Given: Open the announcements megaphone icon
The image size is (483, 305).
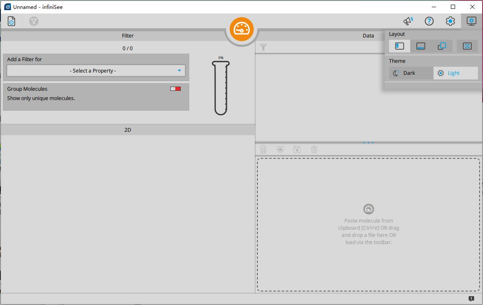Looking at the screenshot, I should coord(408,21).
